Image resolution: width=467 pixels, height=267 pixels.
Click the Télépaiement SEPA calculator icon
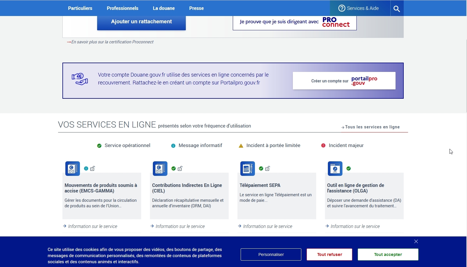247,169
